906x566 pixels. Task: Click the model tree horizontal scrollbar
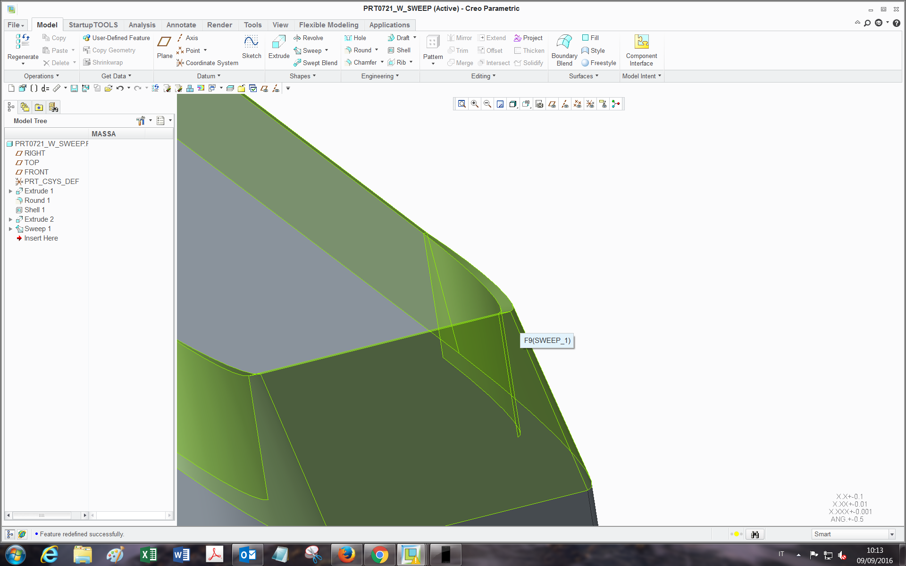click(x=42, y=515)
